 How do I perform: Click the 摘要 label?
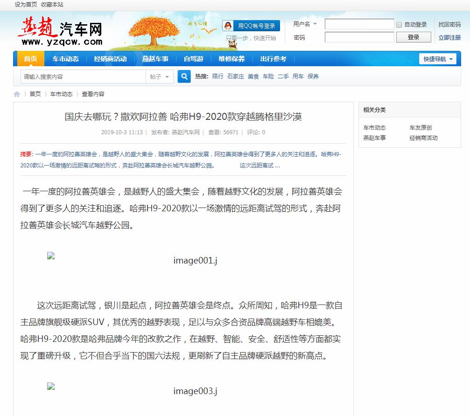(x=26, y=154)
